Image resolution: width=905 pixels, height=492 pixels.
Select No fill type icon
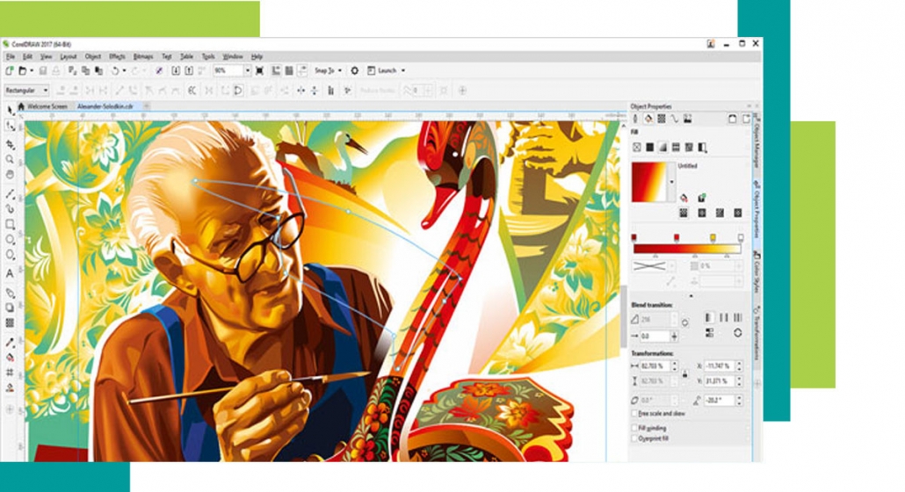pos(637,148)
